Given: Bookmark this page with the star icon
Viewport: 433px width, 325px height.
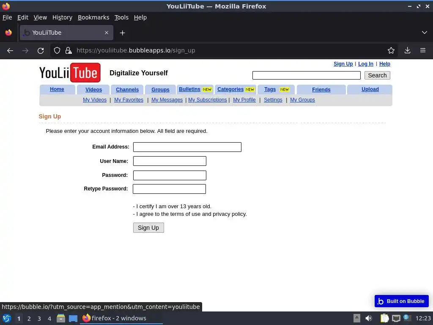Looking at the screenshot, I should [x=391, y=51].
